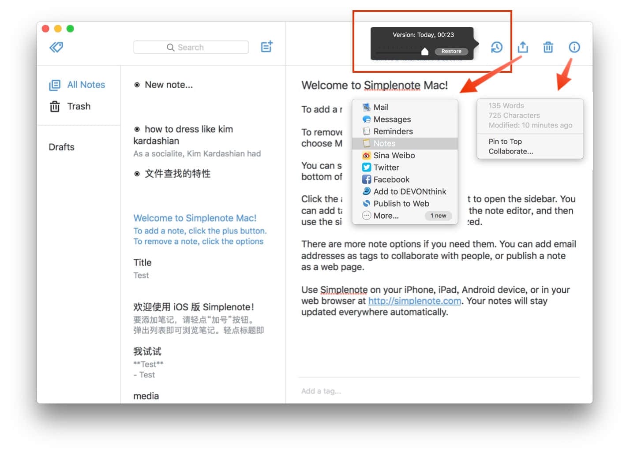
Task: Click the 1 new badge in share menu
Action: (438, 216)
